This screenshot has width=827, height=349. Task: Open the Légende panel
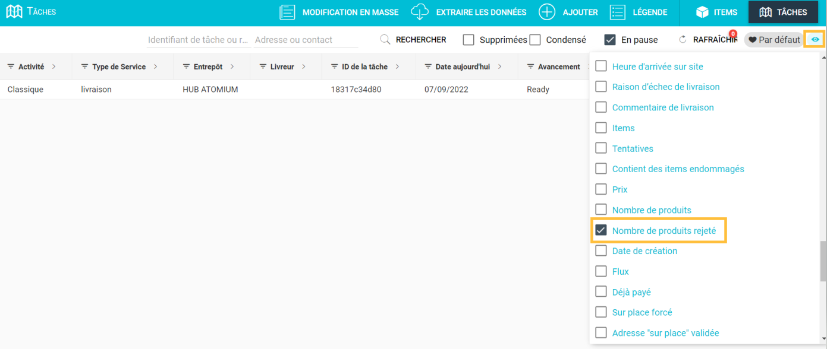(639, 12)
